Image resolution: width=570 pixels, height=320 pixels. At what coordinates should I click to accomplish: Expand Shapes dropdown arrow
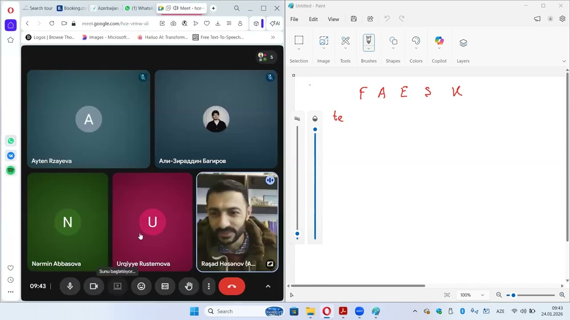[393, 48]
